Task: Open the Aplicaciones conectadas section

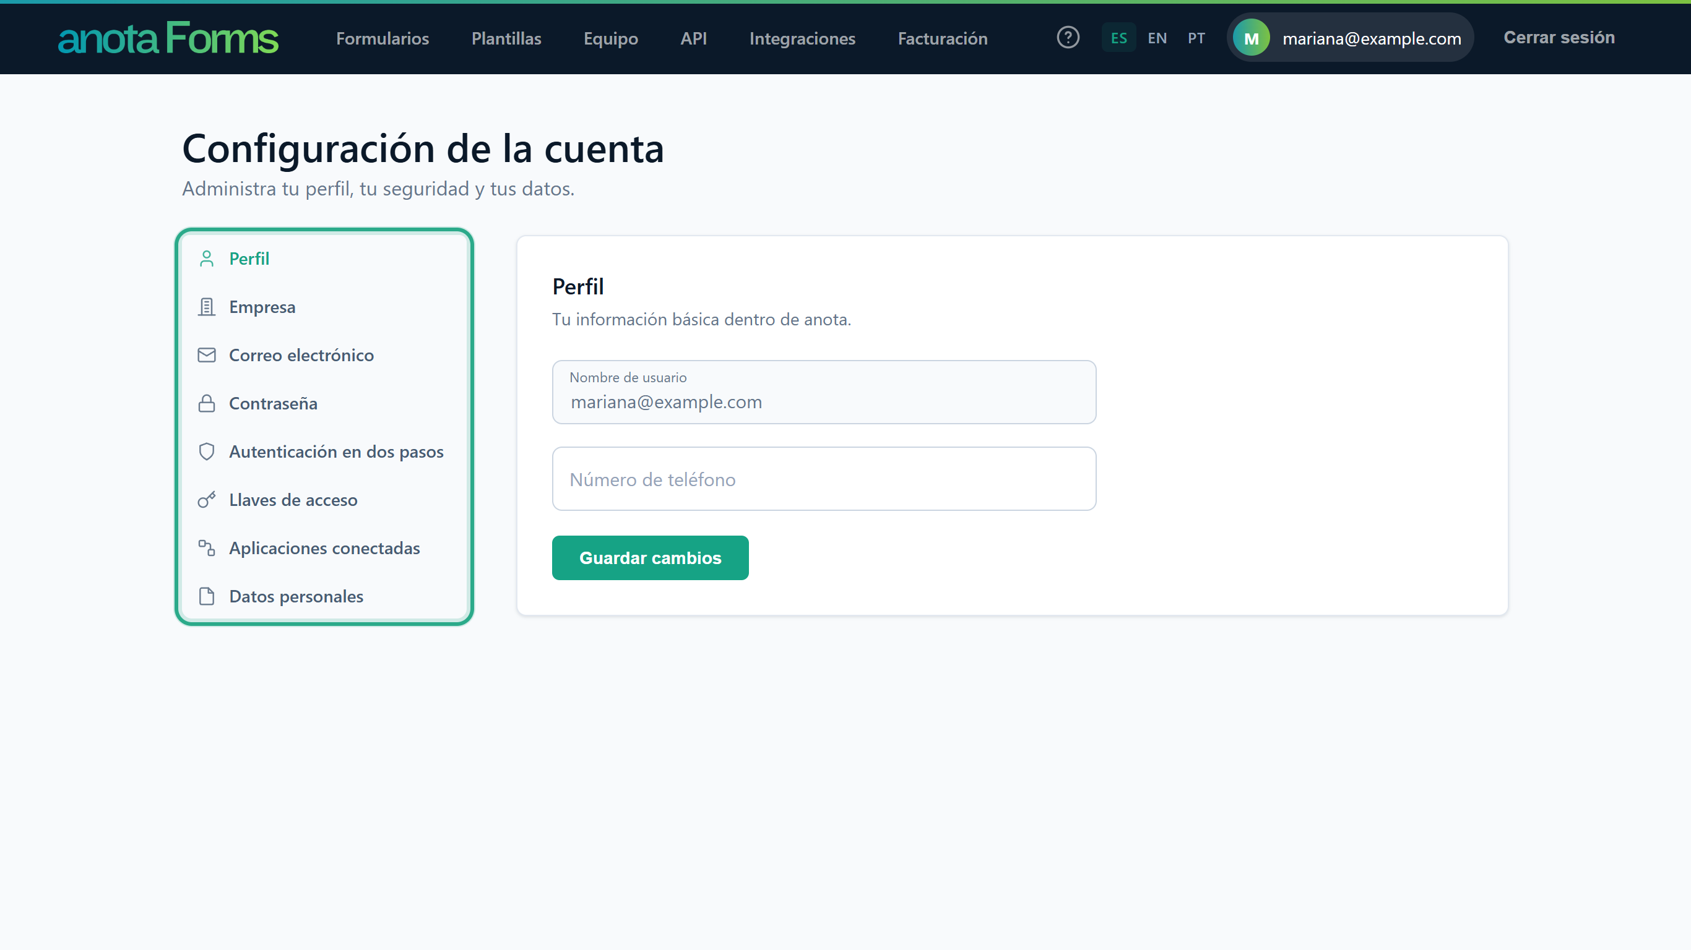Action: [324, 548]
